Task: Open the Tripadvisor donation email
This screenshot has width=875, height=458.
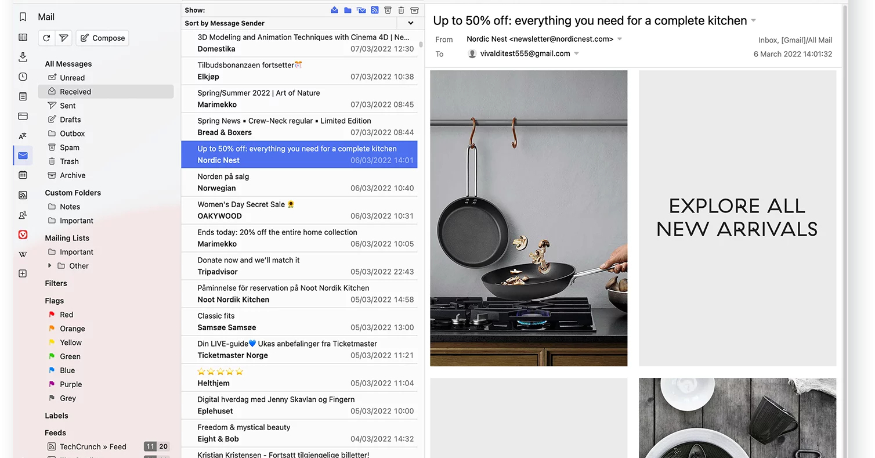Action: tap(299, 266)
